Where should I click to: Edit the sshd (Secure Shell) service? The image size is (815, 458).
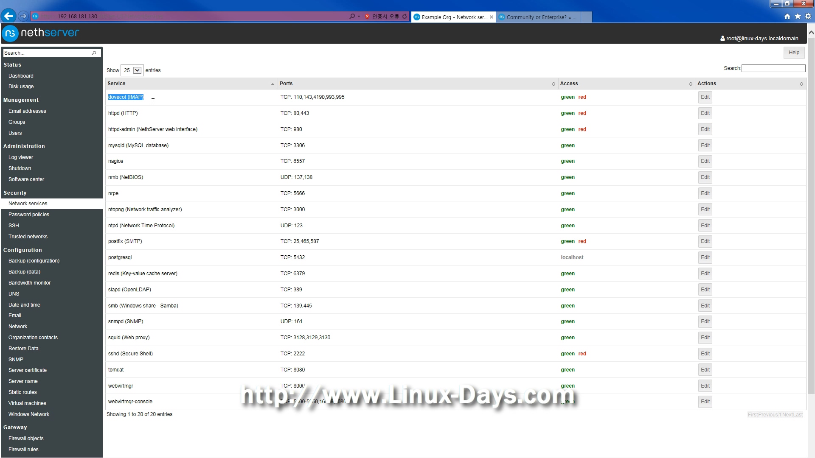pos(705,354)
